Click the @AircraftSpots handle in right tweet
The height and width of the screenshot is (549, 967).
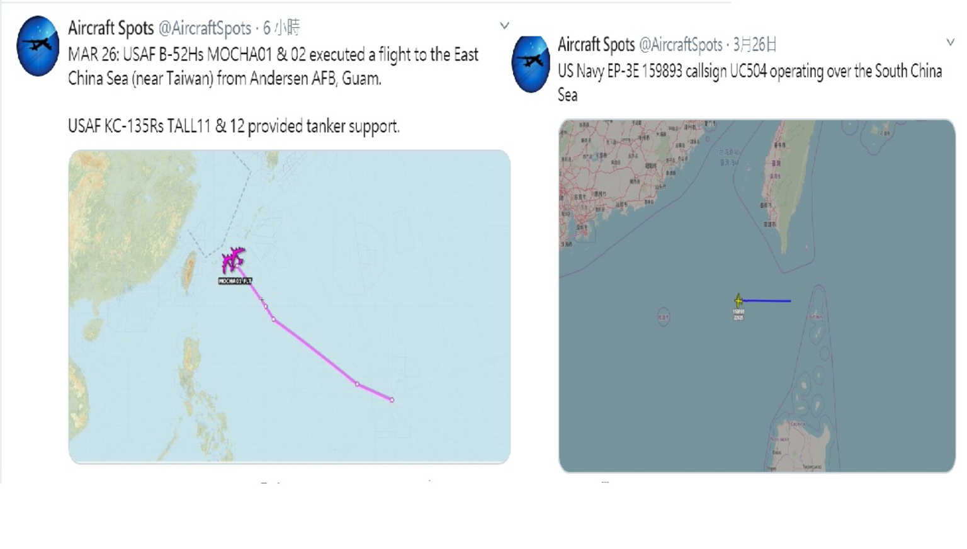point(681,45)
